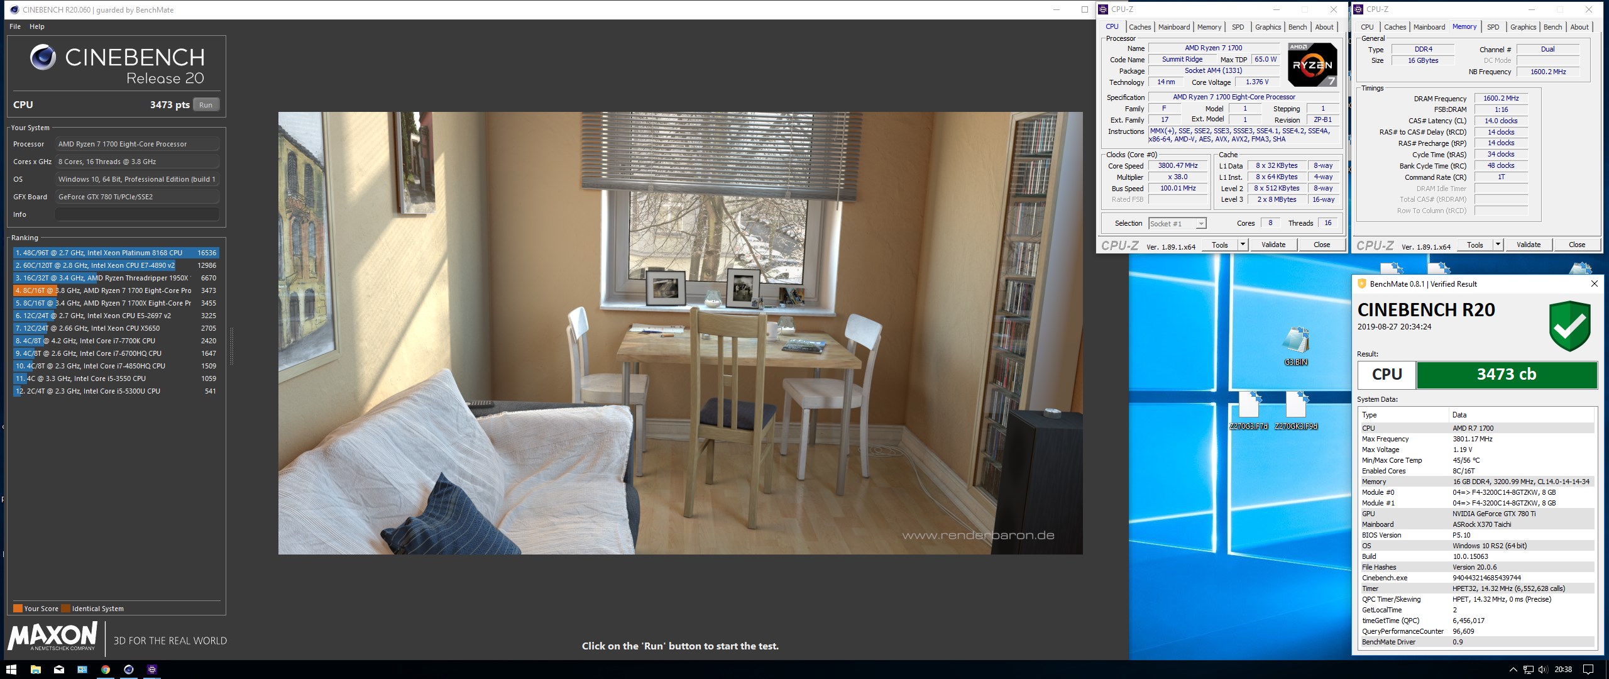Open Bench tab in right CPU-Z window
This screenshot has width=1609, height=679.
tap(1552, 27)
